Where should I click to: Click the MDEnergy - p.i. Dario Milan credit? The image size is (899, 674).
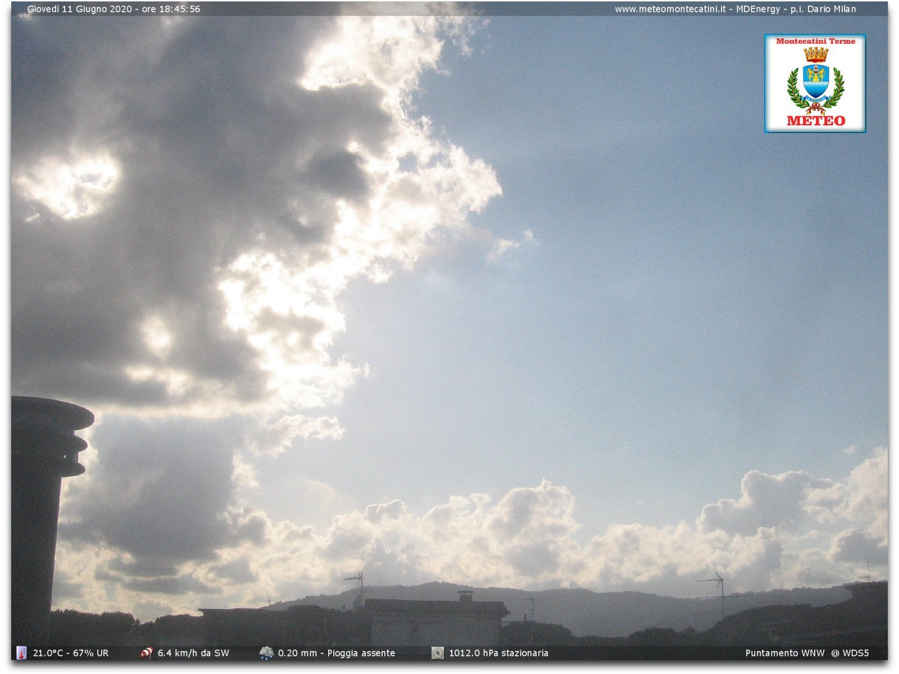pos(796,9)
